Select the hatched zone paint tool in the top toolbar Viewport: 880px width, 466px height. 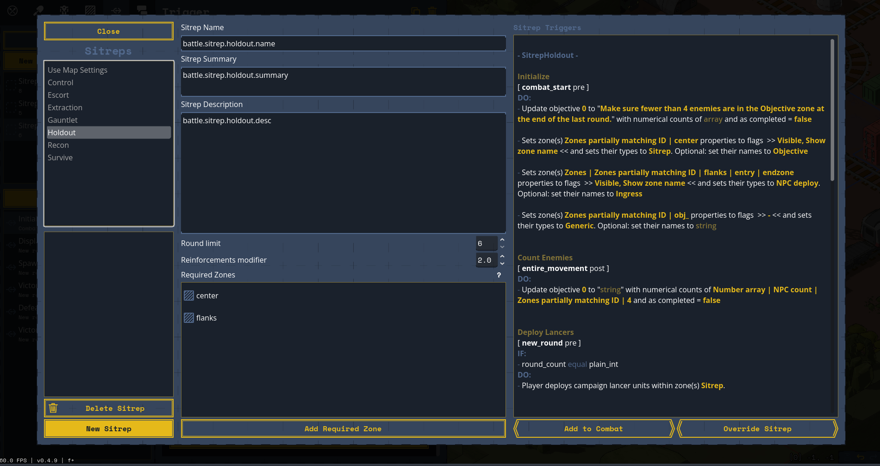pyautogui.click(x=90, y=10)
